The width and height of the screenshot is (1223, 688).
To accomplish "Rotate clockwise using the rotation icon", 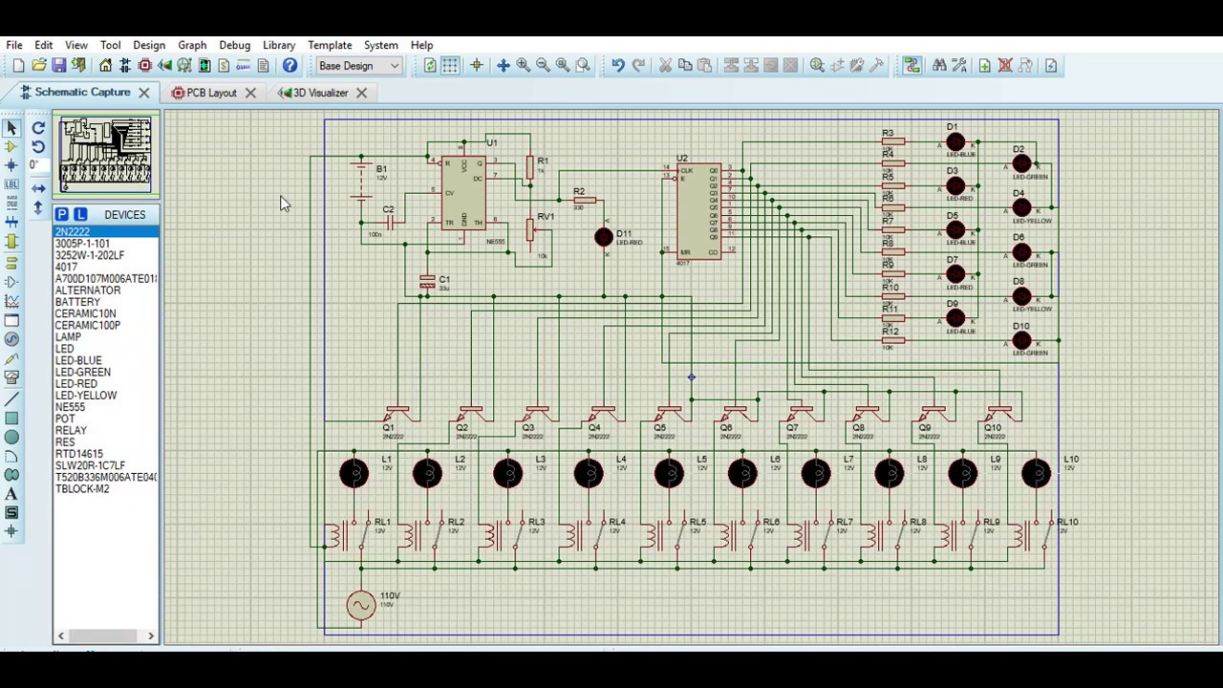I will tap(38, 127).
